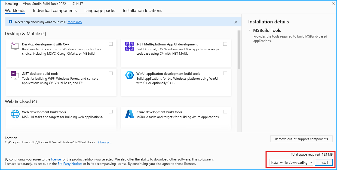Collapse the MSBuild Tools details section
Image resolution: width=337 pixels, height=170 pixels.
[249, 30]
